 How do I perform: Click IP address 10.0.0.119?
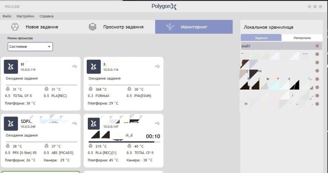tap(28, 70)
